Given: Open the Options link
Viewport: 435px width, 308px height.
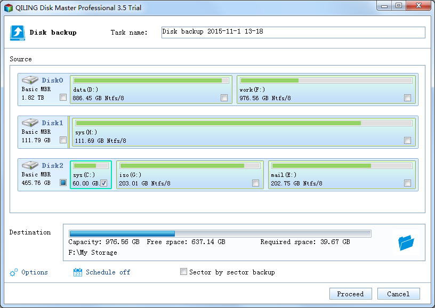Looking at the screenshot, I should coord(35,272).
